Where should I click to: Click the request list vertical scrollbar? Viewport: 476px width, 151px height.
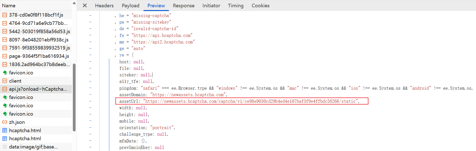[74, 97]
